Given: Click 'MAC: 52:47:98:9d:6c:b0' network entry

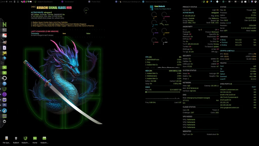Looking at the screenshot, I should coord(191,88).
